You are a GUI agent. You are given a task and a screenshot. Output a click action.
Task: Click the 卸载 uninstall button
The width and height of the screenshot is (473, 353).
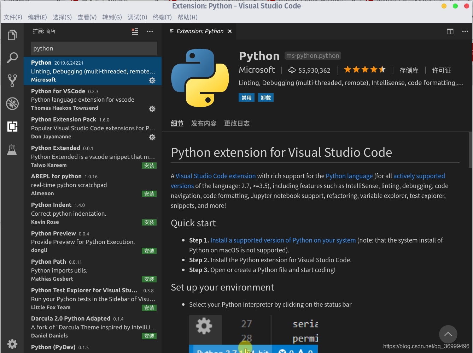266,98
